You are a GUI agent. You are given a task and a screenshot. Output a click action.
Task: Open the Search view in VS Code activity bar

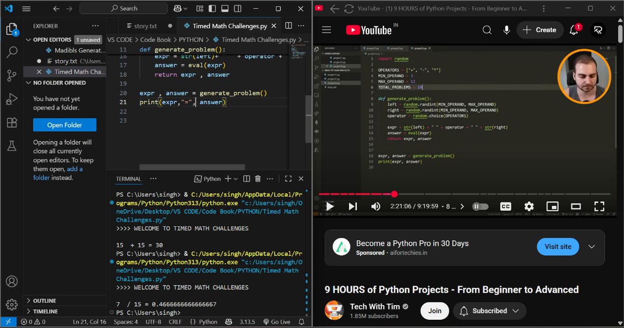[12, 52]
